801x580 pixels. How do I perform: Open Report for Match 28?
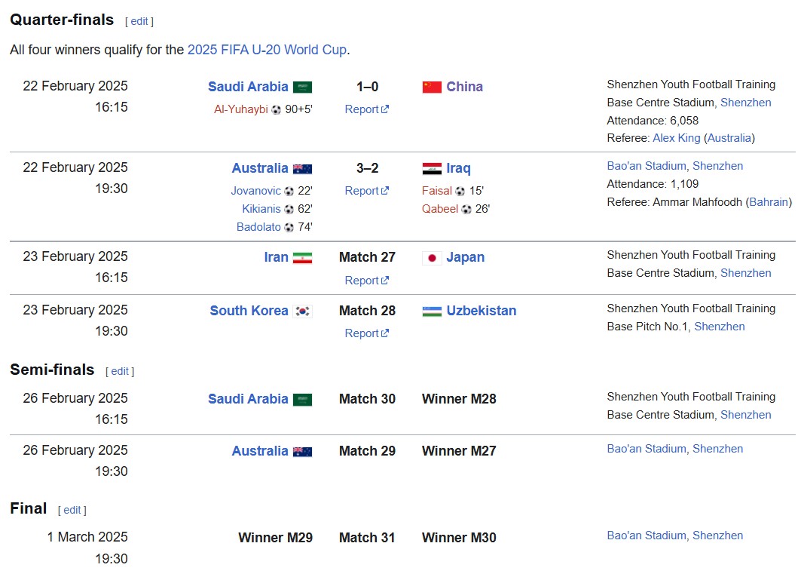(x=367, y=333)
